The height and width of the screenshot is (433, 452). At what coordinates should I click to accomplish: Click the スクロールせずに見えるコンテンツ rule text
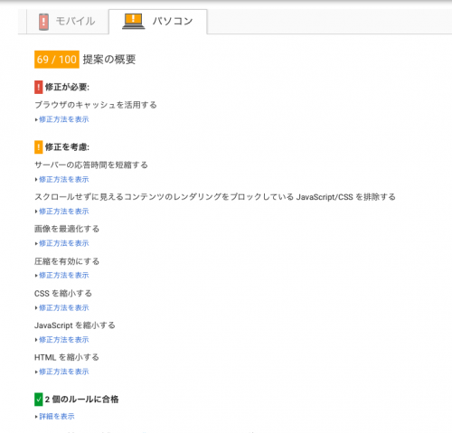(215, 197)
